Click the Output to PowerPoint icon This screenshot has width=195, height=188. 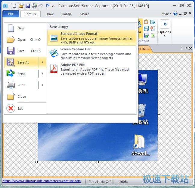[153, 29]
